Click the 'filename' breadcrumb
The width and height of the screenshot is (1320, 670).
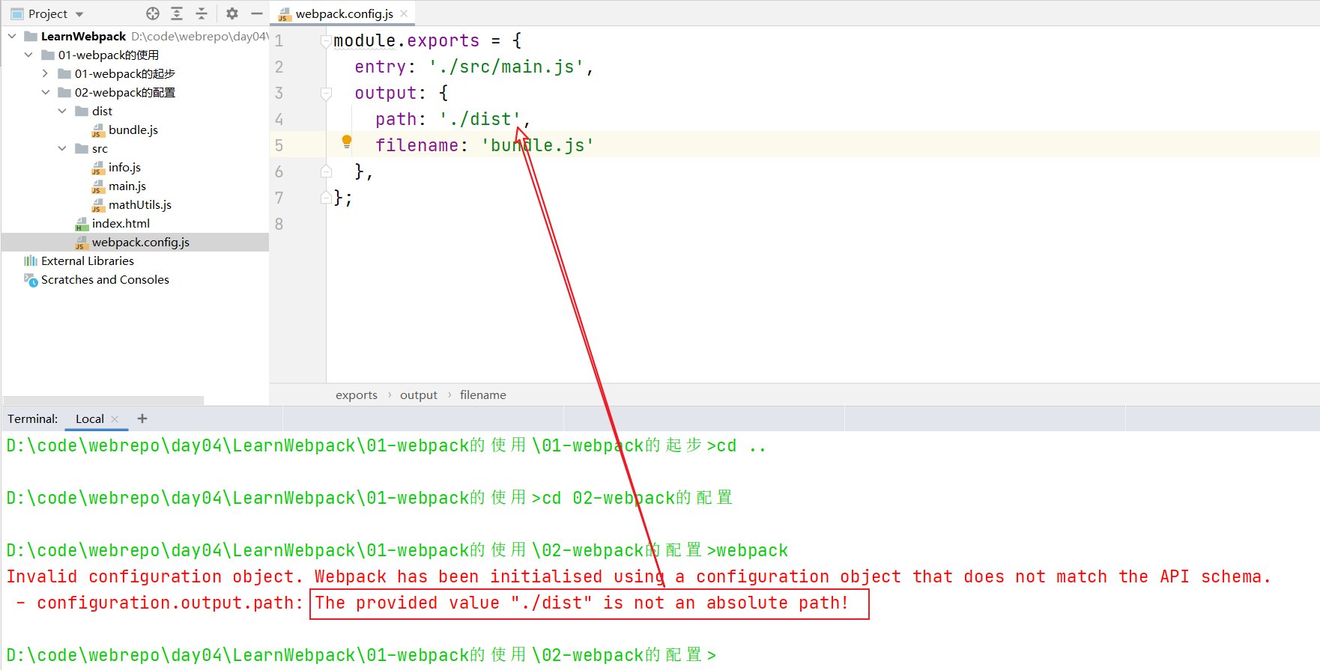pos(483,395)
